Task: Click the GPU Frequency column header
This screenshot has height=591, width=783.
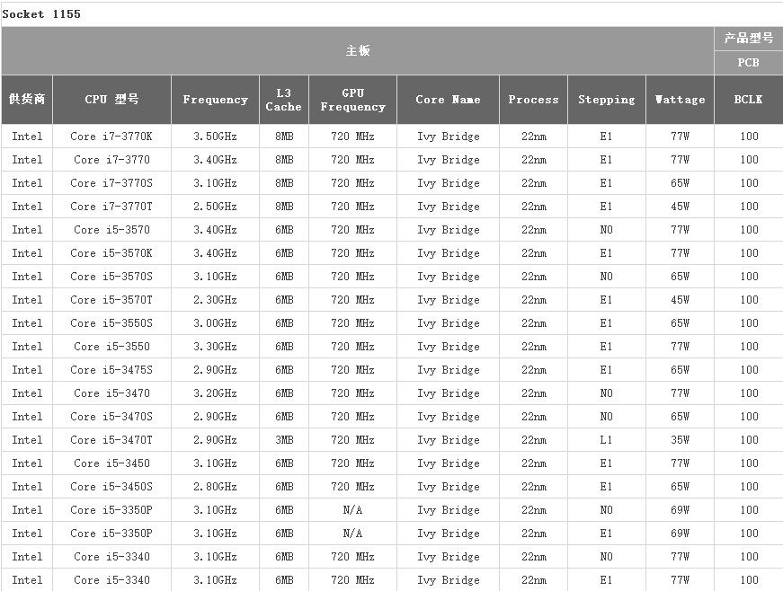Action: 352,99
